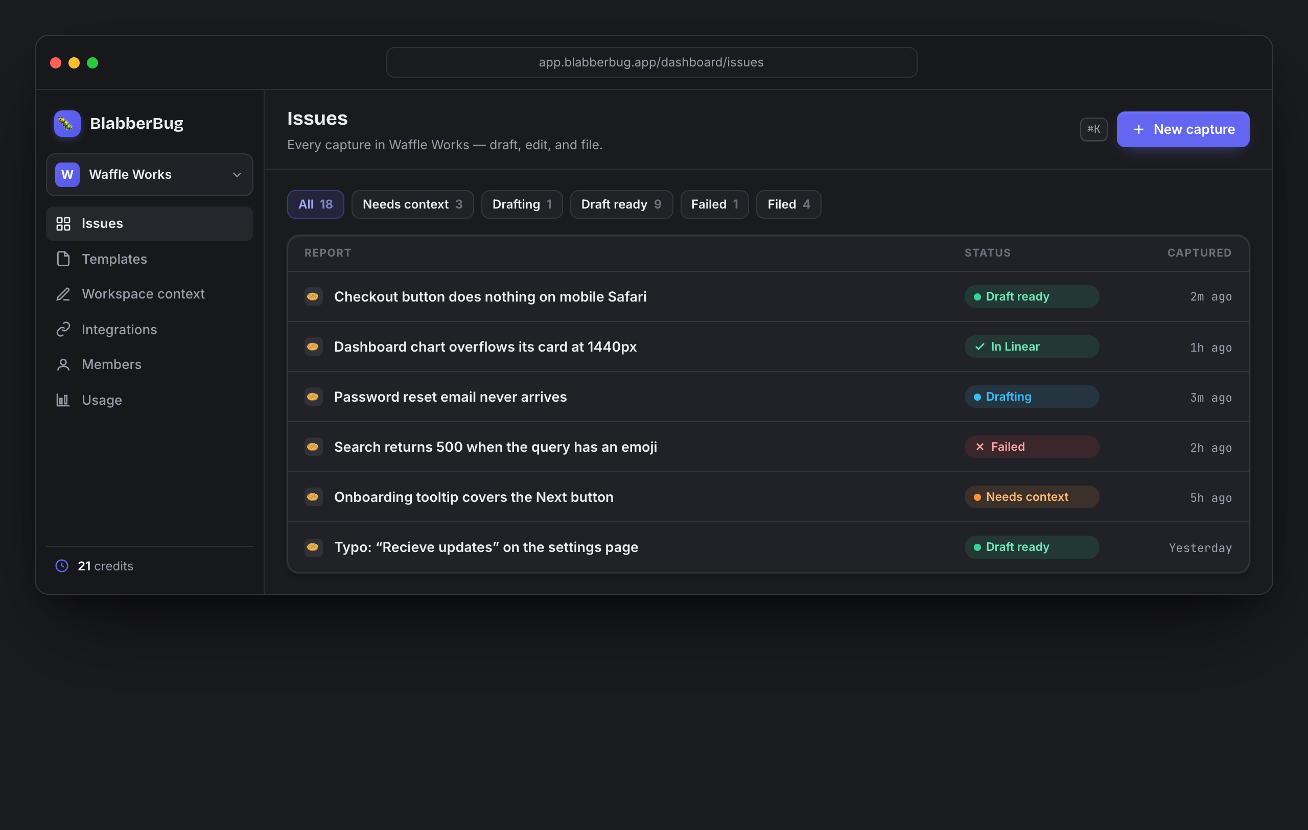Click Draft ready badge on Checkout row
Viewport: 1308px width, 830px height.
(1032, 296)
